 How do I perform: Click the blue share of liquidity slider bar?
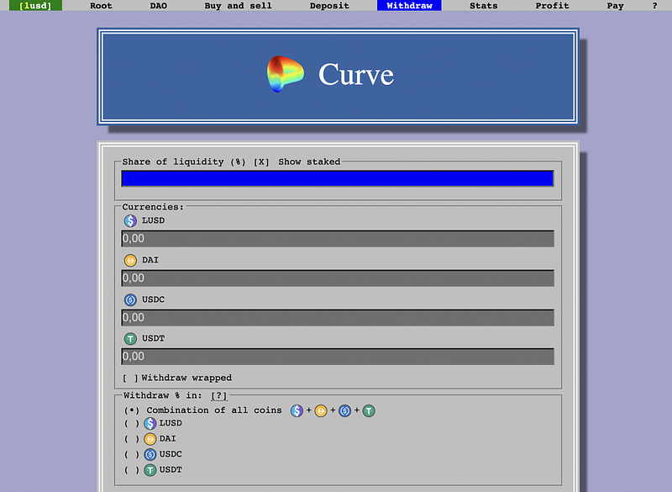point(338,178)
